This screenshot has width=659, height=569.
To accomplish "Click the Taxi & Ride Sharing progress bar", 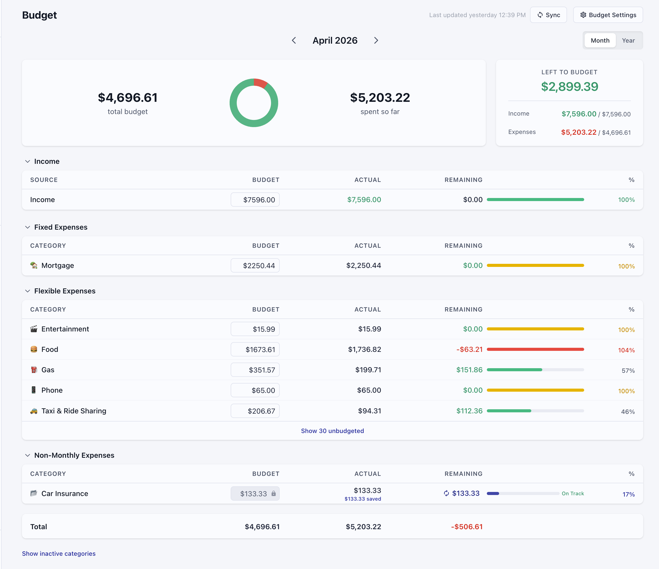I will [x=535, y=411].
